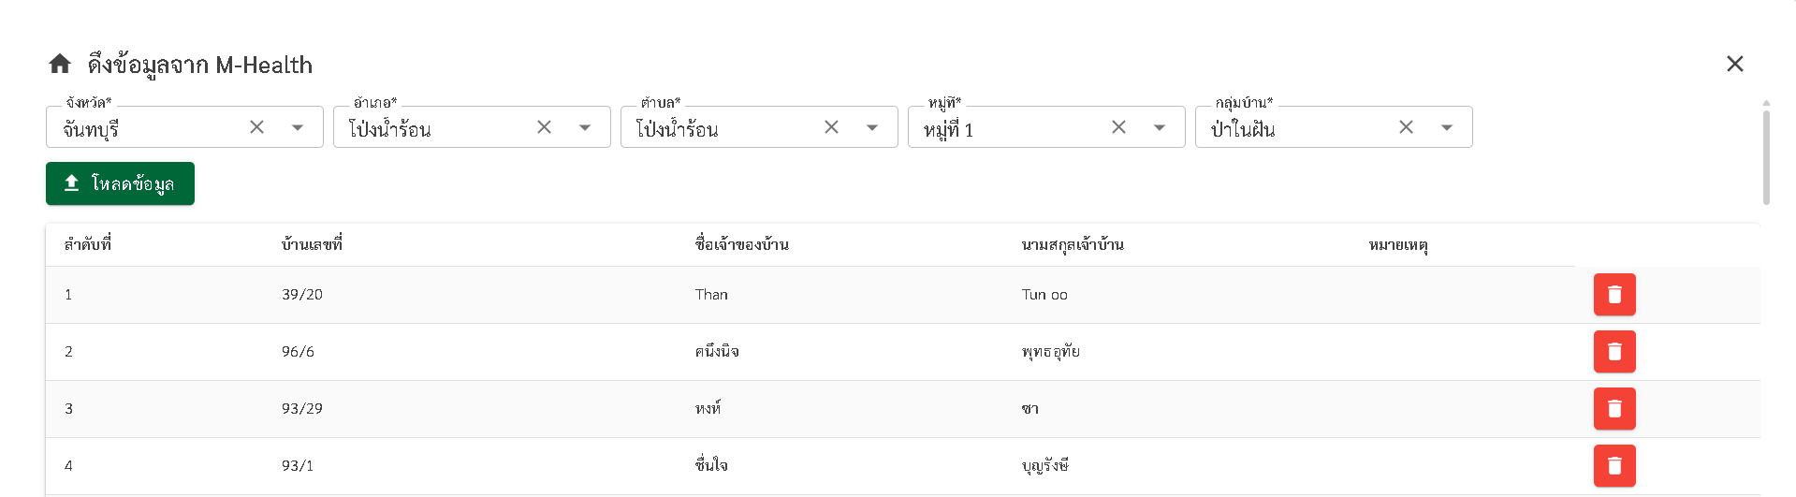Image resolution: width=1796 pixels, height=497 pixels.
Task: Expand the อำเภอ dropdown arrow
Action: (x=585, y=127)
